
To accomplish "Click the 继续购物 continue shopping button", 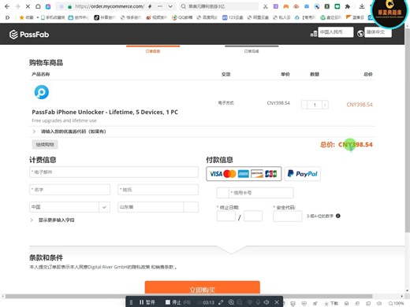I will coord(45,145).
